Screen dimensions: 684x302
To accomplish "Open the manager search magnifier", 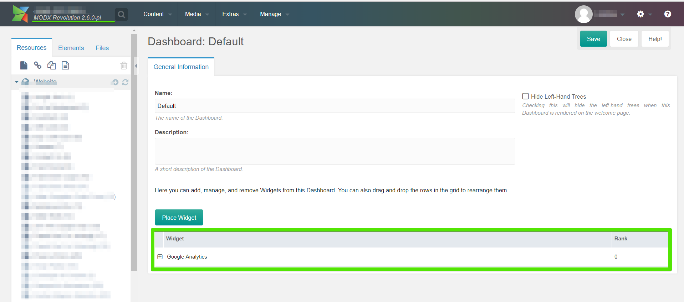I will (x=121, y=14).
